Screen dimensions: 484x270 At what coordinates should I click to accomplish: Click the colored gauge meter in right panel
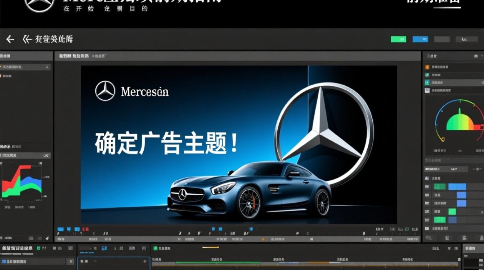coord(460,121)
